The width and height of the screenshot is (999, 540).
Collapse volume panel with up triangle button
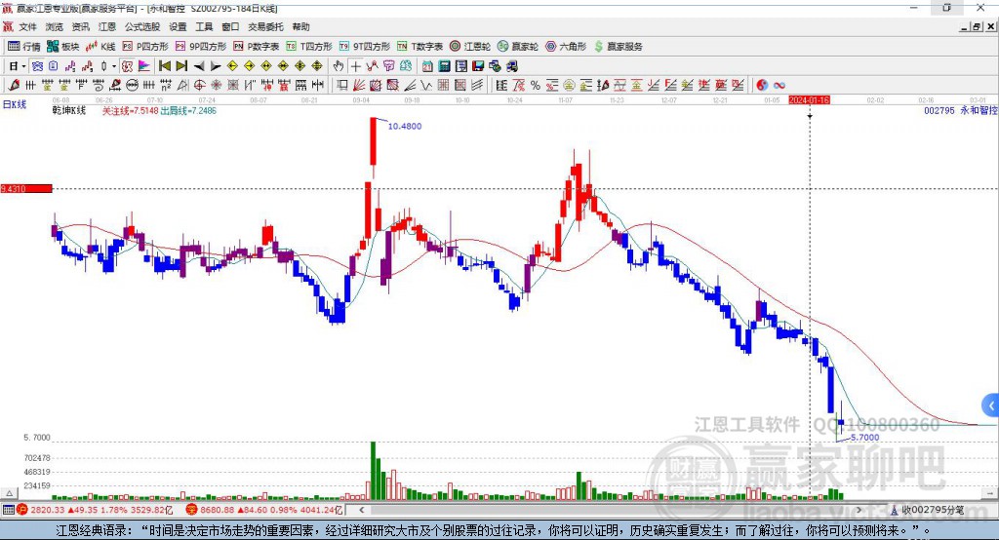click(9, 493)
